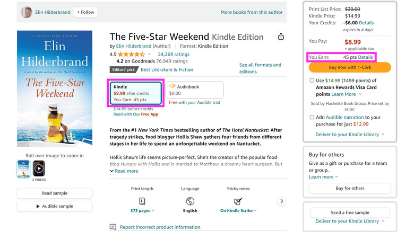This screenshot has width=414, height=232.
Task: Enable Add Audible narration checkbox
Action: (312, 117)
